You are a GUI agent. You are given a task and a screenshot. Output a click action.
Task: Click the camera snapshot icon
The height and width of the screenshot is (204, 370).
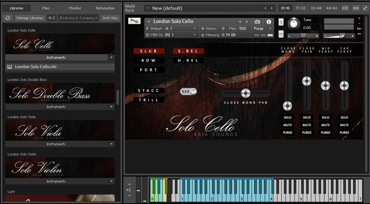[257, 22]
